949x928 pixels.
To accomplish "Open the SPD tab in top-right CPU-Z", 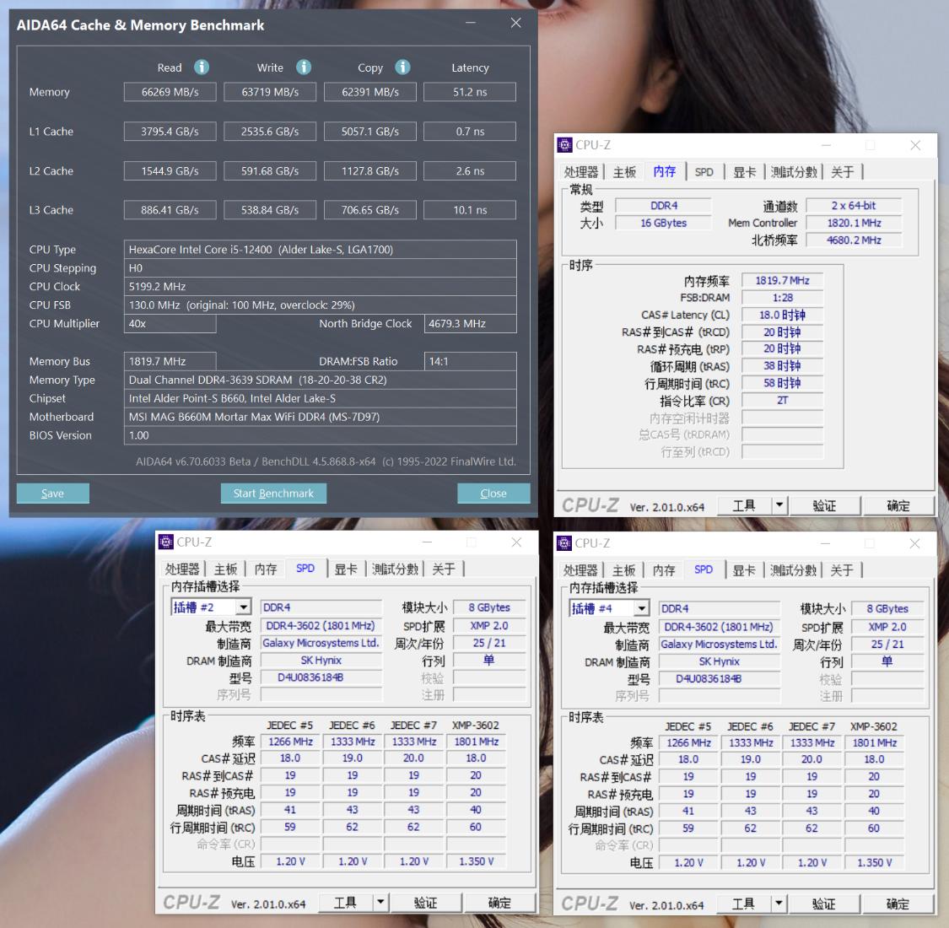I will click(x=704, y=171).
